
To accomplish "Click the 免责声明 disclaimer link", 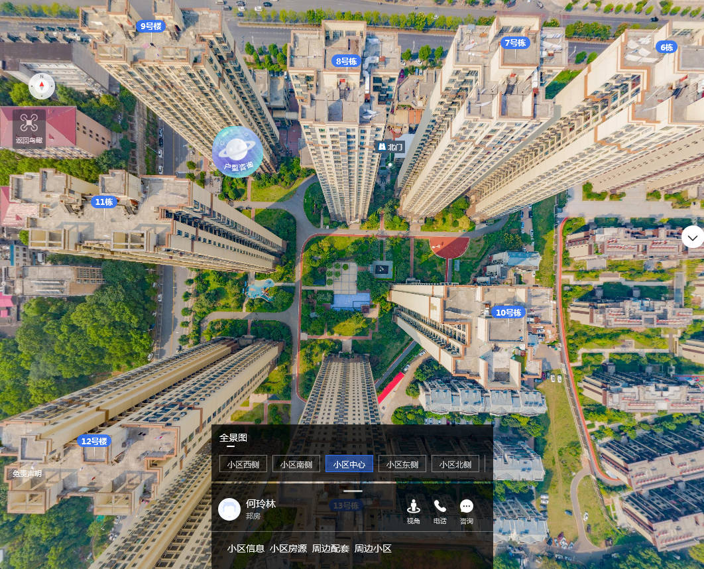I will pos(27,474).
